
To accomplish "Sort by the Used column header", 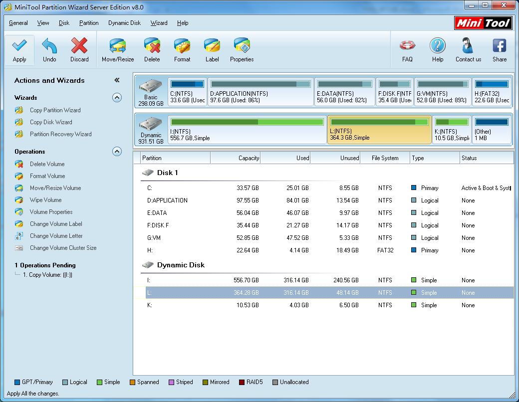I will pyautogui.click(x=285, y=158).
